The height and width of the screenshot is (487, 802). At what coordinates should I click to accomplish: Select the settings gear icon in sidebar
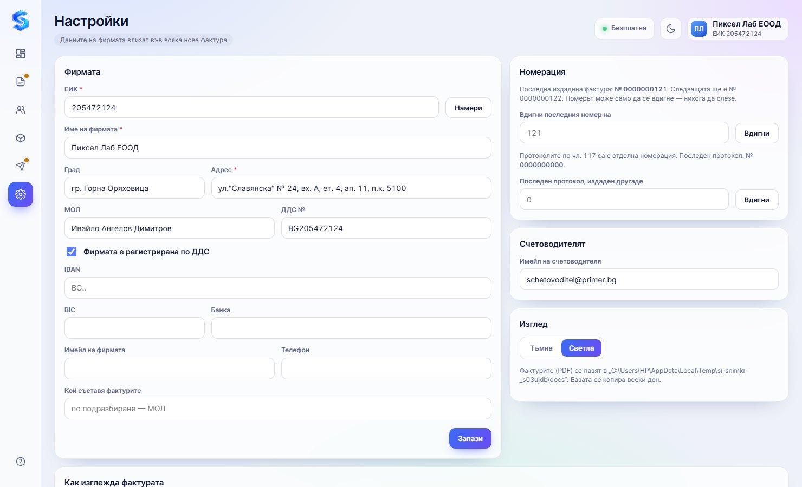(x=21, y=194)
